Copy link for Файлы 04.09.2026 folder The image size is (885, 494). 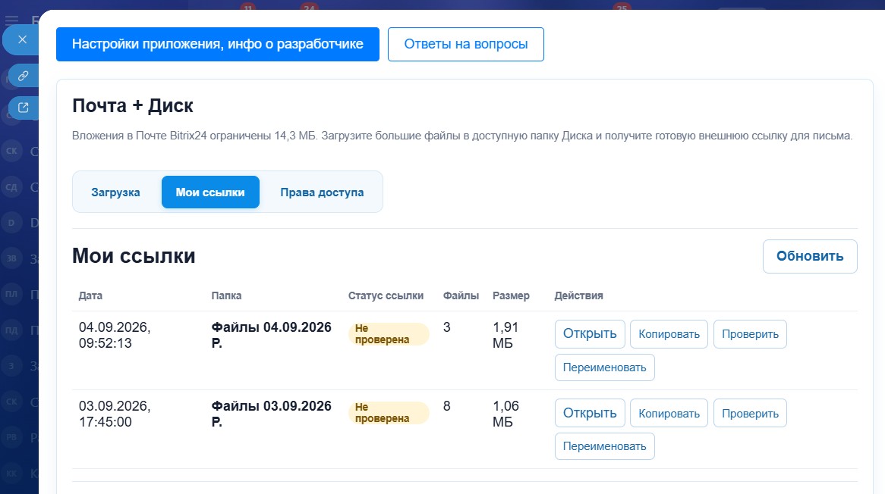tap(669, 334)
